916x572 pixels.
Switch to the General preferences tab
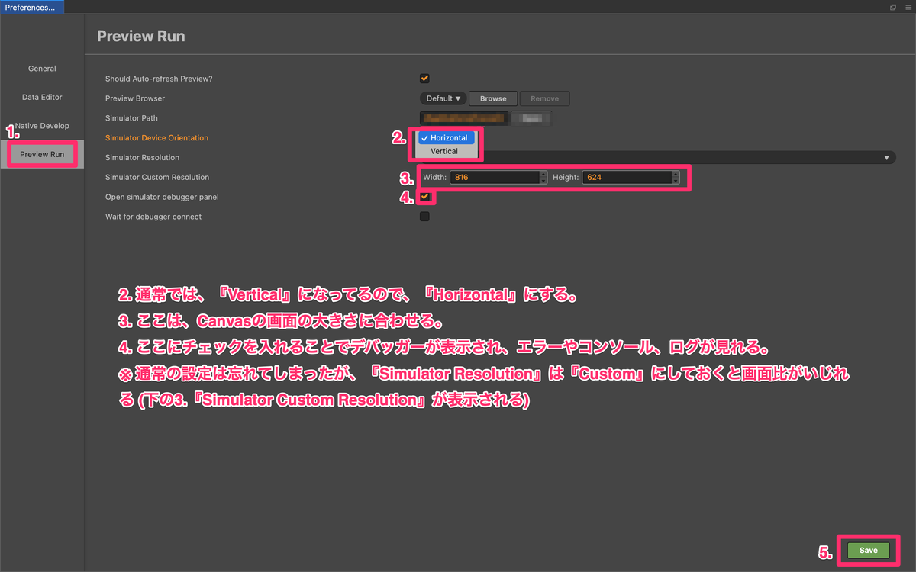coord(42,69)
